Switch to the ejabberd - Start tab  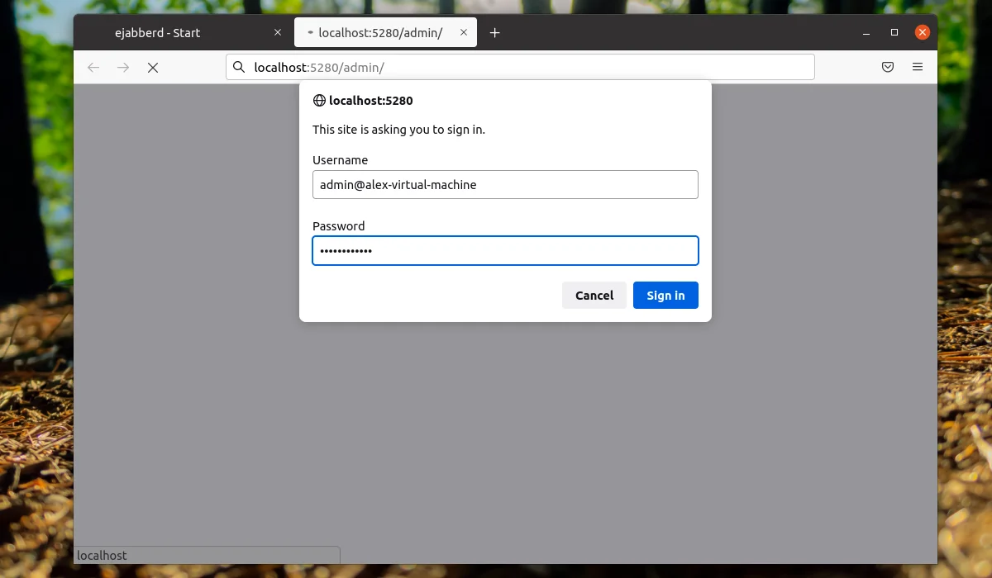point(184,33)
